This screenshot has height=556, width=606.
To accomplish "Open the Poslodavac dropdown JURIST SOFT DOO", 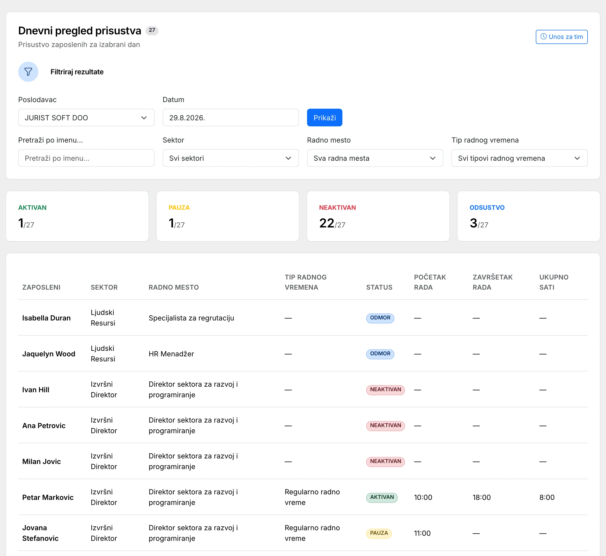I will click(x=86, y=118).
